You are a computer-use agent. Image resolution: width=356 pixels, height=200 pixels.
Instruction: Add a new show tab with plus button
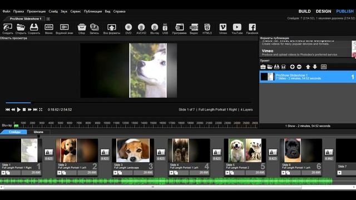(x=48, y=19)
